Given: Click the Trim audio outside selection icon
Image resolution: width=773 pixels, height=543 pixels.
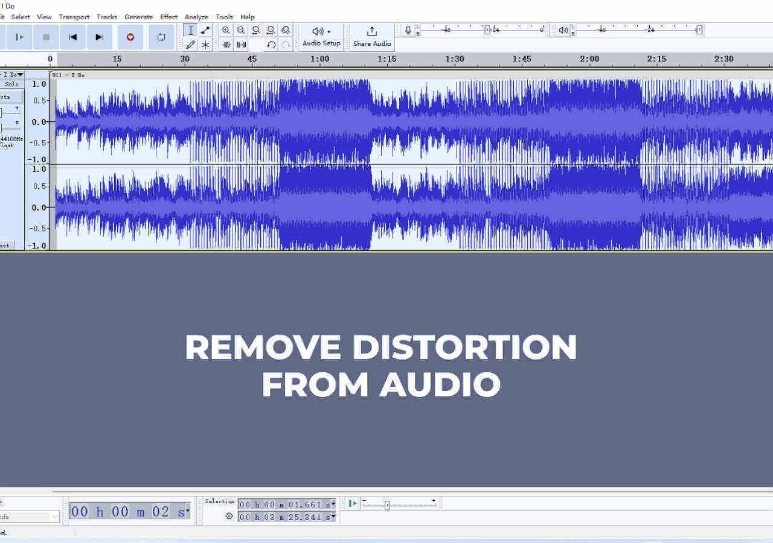Looking at the screenshot, I should pos(226,45).
